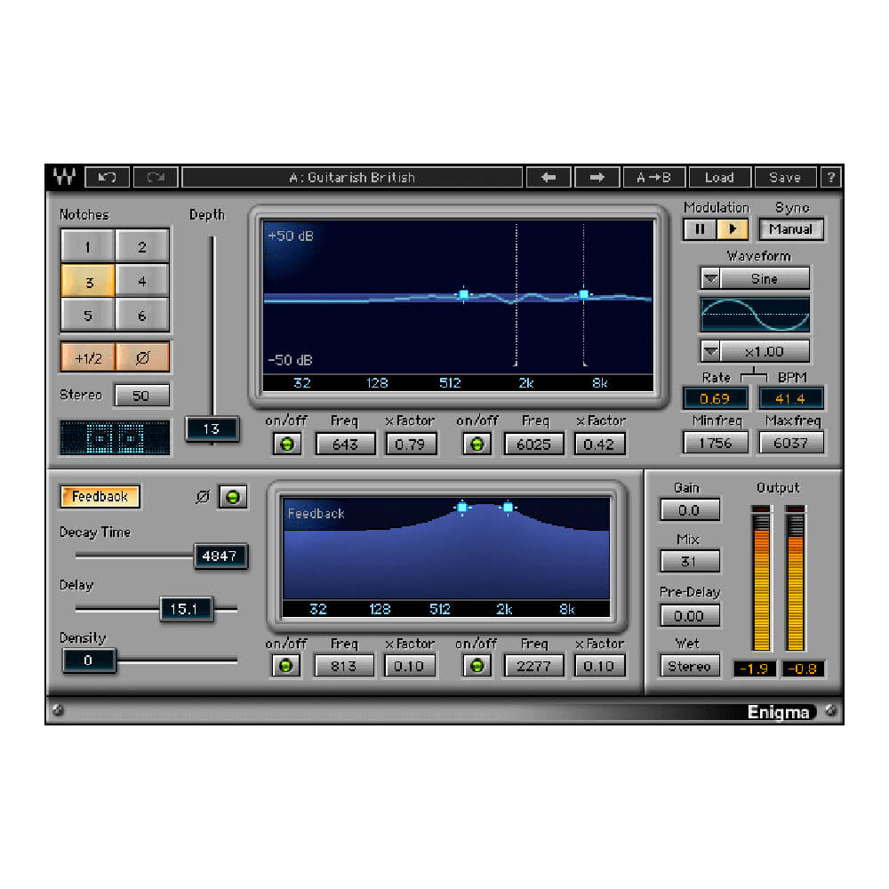Select the notch filter marker near 8k
Viewport: 889px width, 889px height.
click(x=584, y=294)
